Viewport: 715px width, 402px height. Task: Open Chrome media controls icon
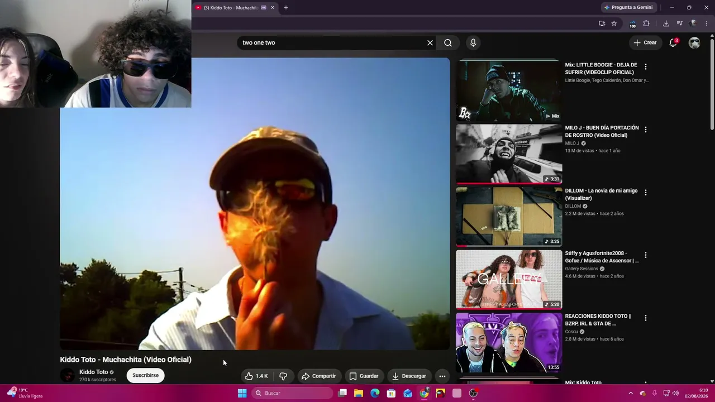(x=680, y=23)
